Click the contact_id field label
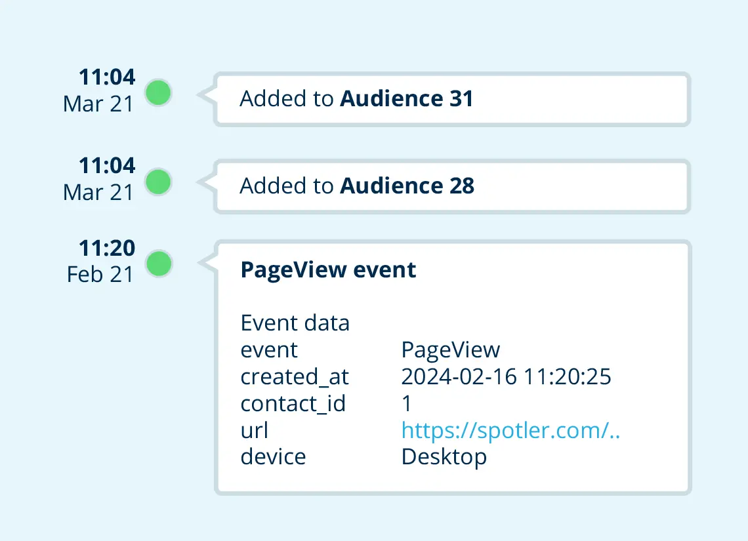The image size is (748, 541). (293, 403)
